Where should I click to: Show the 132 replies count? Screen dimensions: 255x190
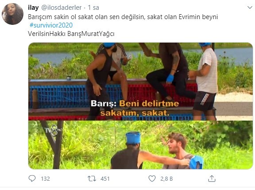(x=45, y=179)
